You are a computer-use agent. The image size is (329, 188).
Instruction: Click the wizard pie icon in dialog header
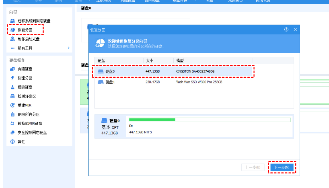pos(100,43)
